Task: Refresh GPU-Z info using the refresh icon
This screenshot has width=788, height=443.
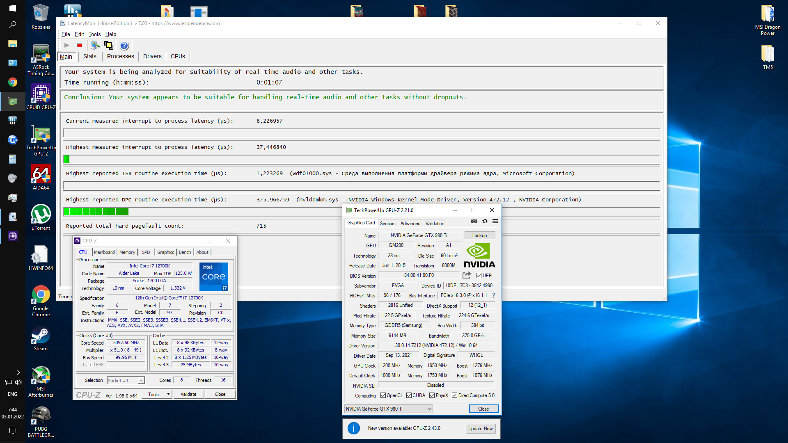Action: (485, 221)
